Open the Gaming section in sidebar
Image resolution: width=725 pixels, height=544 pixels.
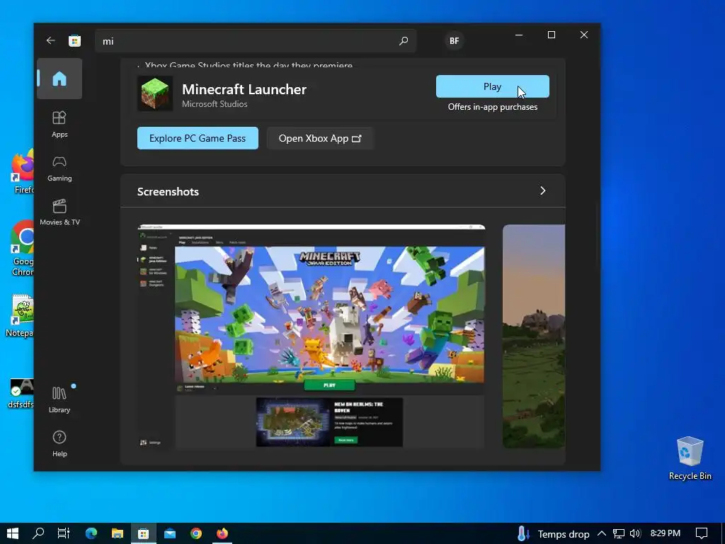[x=59, y=169]
